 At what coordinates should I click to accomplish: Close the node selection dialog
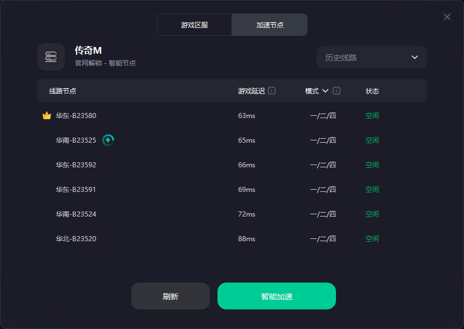447,17
